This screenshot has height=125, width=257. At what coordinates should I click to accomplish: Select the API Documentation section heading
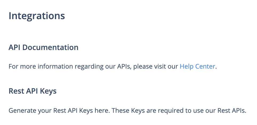[x=43, y=47]
